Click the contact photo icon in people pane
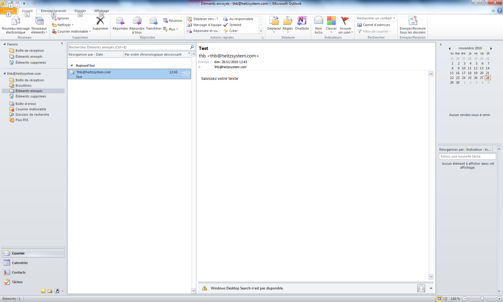Screen dimensions: 503x302 click(421, 288)
